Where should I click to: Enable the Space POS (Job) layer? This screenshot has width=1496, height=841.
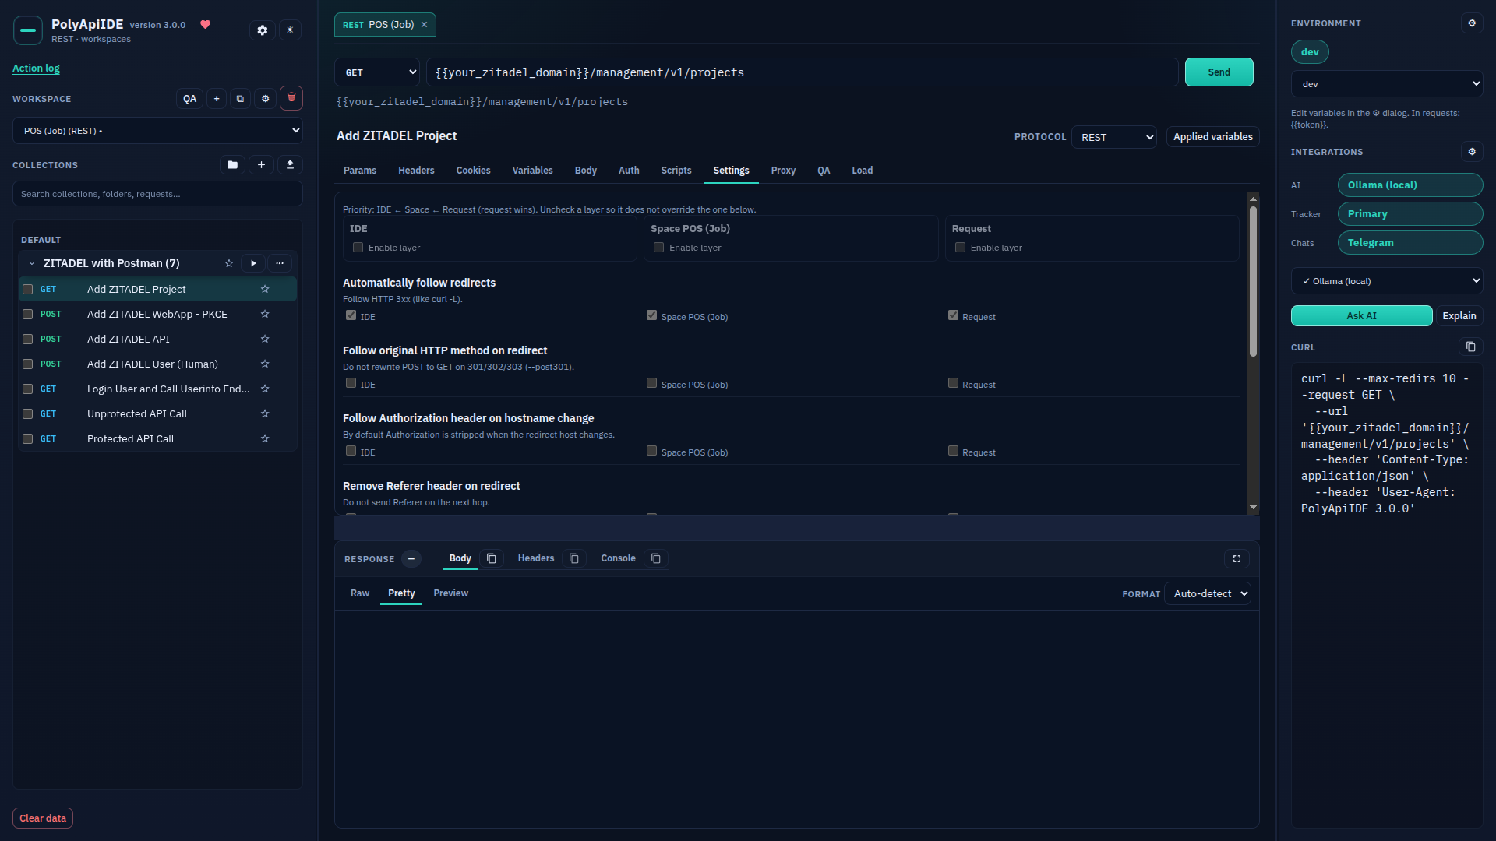click(659, 248)
